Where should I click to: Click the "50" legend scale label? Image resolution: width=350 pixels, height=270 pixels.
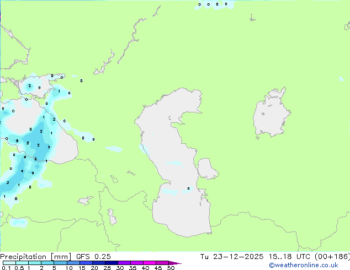[x=171, y=268]
